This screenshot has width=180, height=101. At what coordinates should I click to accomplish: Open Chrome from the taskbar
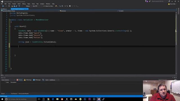point(48,99)
